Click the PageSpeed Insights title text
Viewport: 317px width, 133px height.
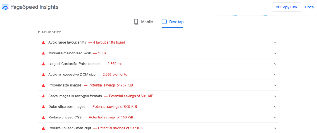coord(34,7)
